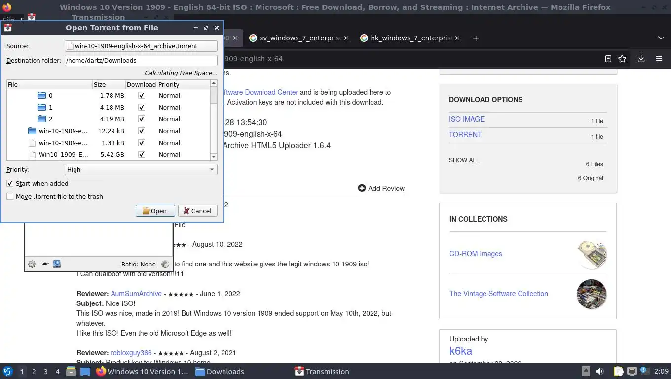Open the Priority dropdown showing High
The width and height of the screenshot is (671, 379).
click(x=141, y=169)
